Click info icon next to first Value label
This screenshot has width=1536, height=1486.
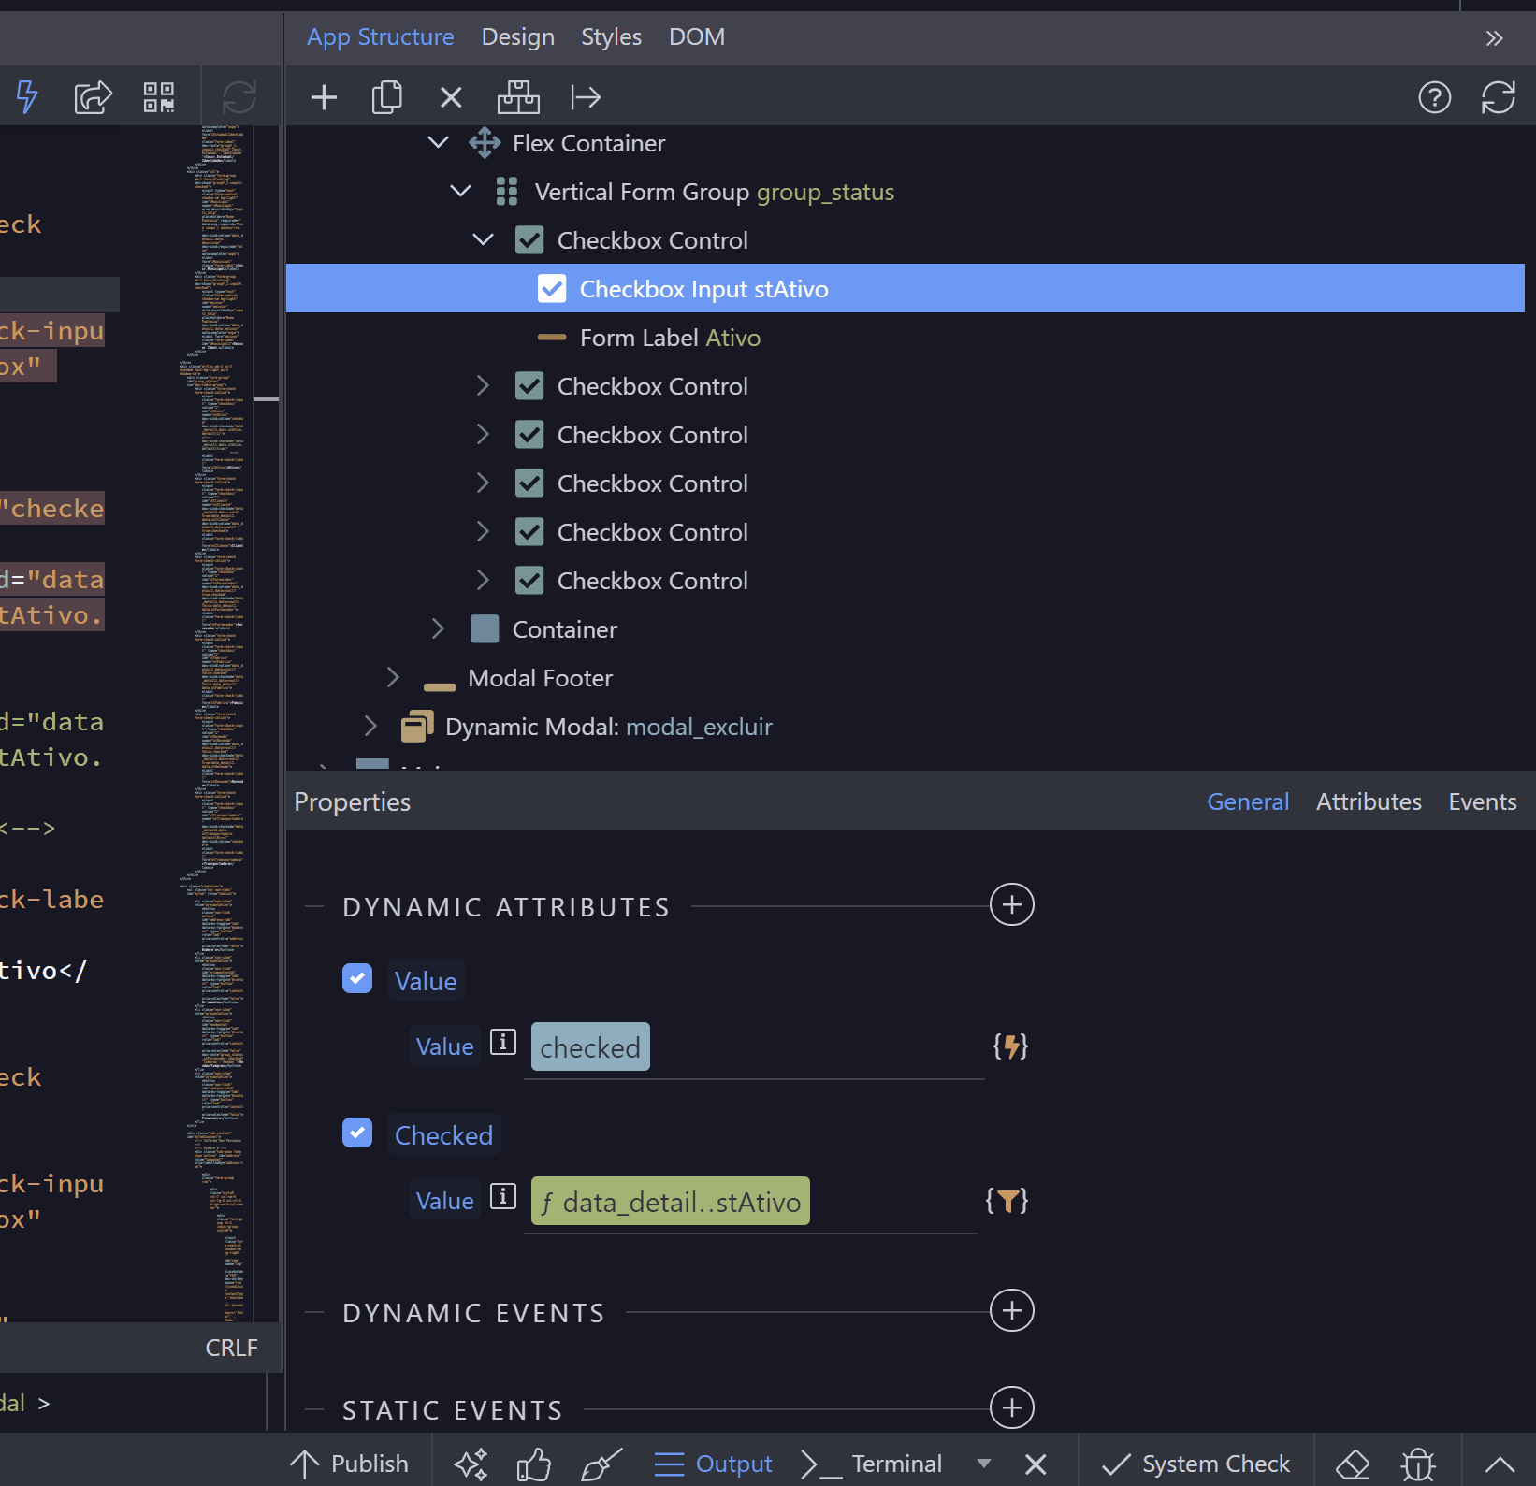coord(503,1042)
